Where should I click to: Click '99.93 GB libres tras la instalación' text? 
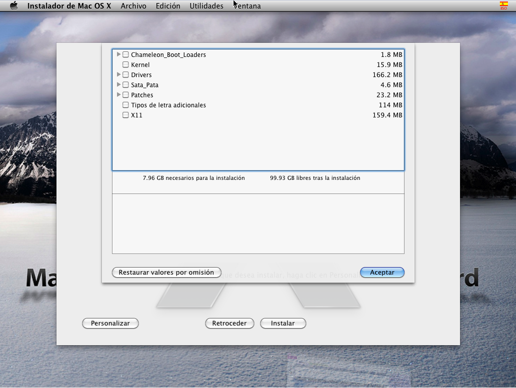[x=315, y=178]
